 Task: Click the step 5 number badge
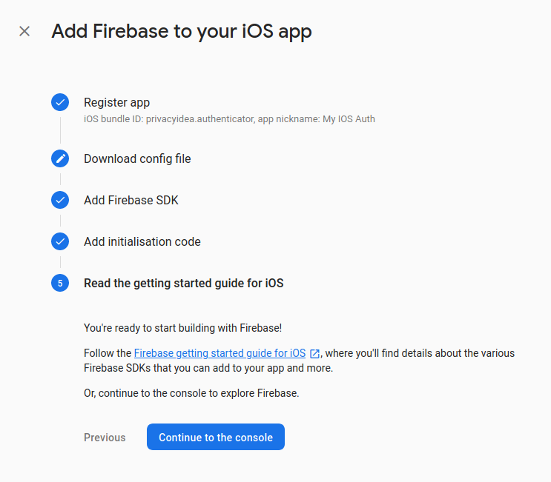click(x=60, y=283)
